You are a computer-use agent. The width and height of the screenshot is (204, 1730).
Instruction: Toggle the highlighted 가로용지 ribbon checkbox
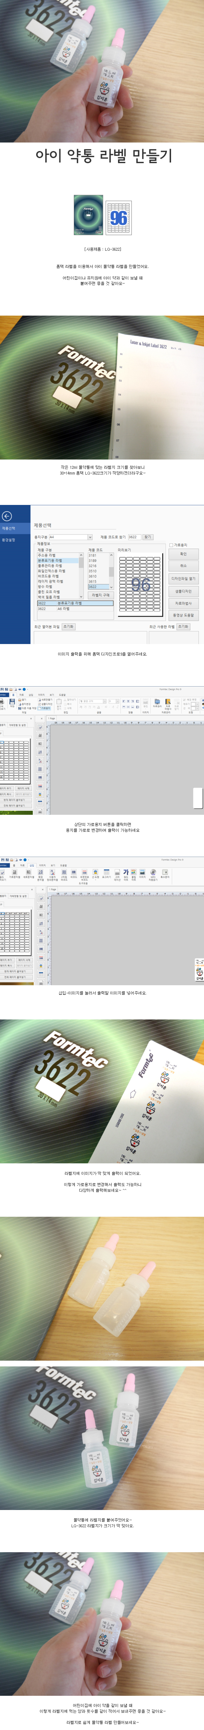tap(45, 708)
